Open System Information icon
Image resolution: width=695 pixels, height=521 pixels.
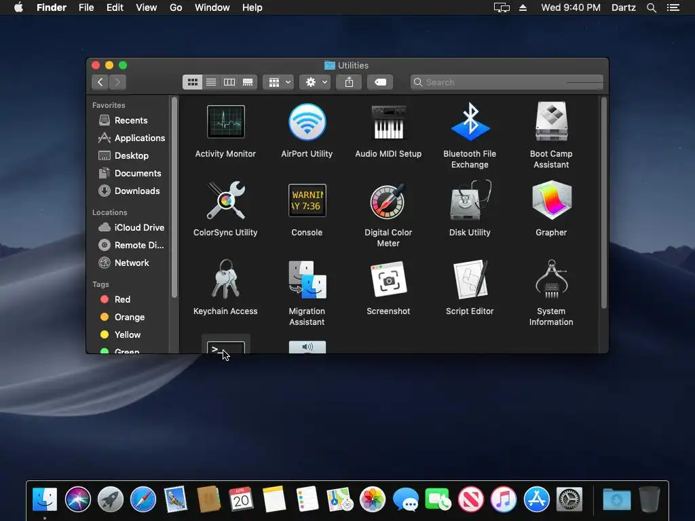pyautogui.click(x=551, y=279)
